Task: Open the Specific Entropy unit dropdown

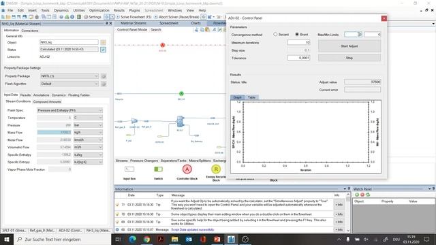Action: [x=88, y=162]
